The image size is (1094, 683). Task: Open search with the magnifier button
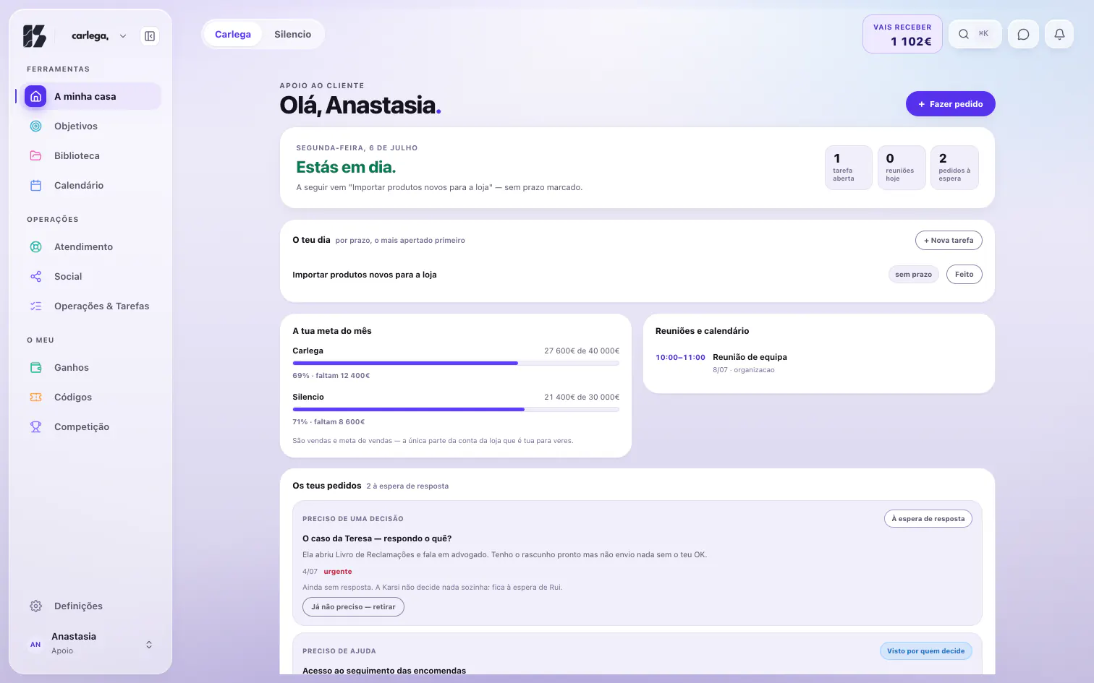pos(975,34)
